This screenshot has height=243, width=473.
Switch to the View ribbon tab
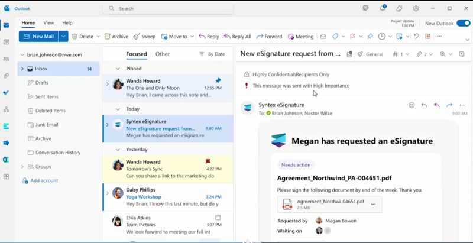click(48, 23)
